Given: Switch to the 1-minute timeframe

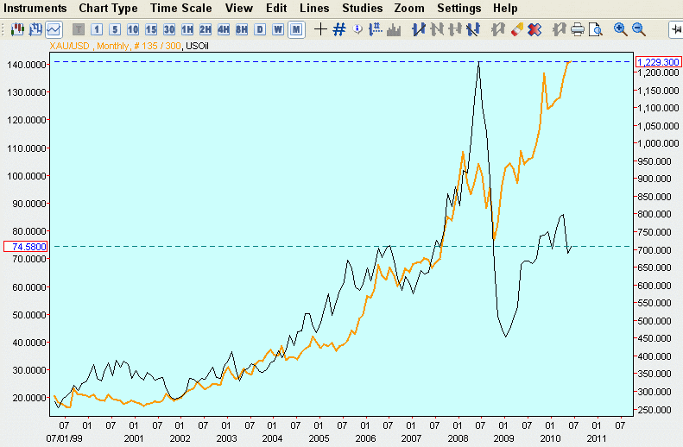Looking at the screenshot, I should (97, 29).
